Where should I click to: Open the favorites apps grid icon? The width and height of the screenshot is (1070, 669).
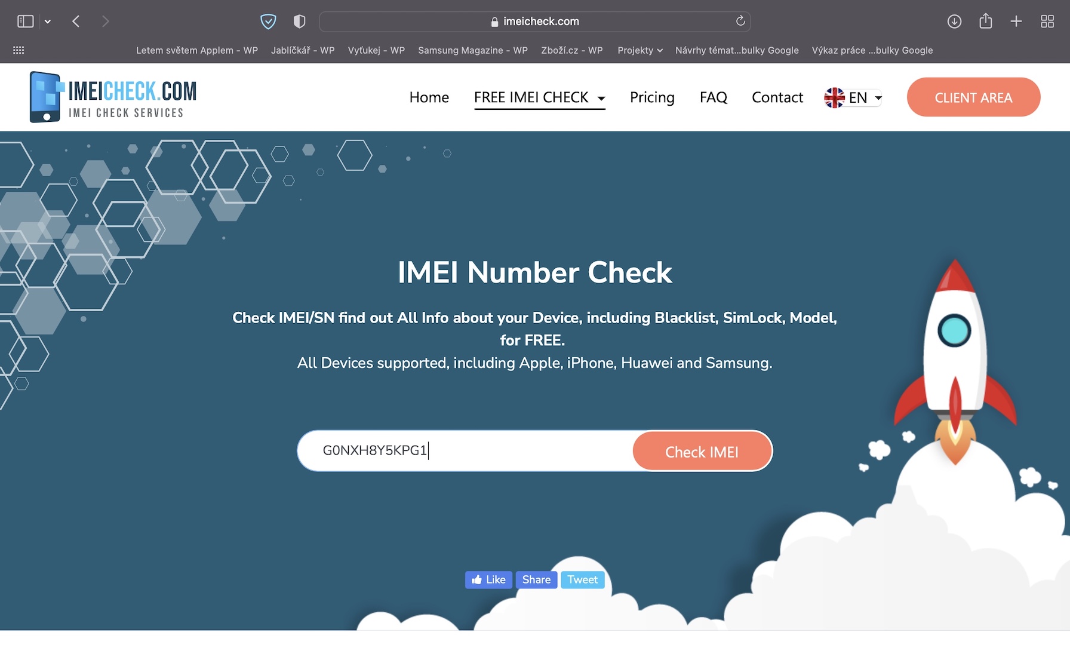coord(19,50)
